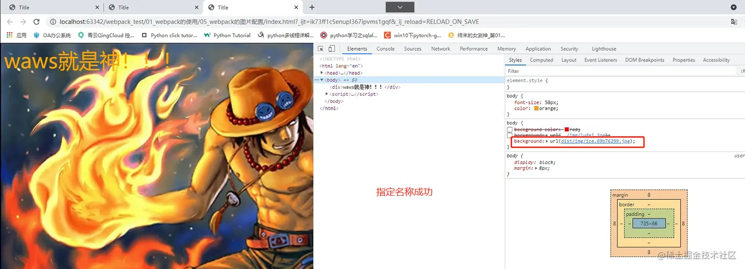Click the padding label in box model
The width and height of the screenshot is (745, 269).
[635, 214]
